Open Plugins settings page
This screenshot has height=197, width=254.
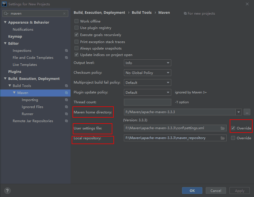point(15,71)
